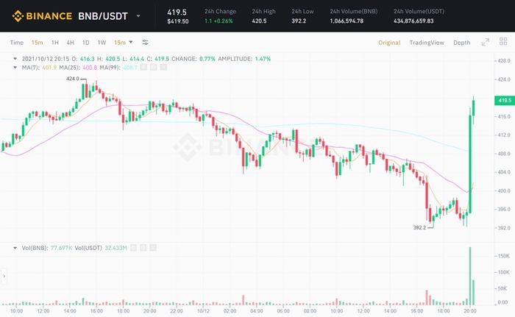Click the candle date 2021/10/12 20:15
Image resolution: width=515 pixels, height=317 pixels.
pos(46,59)
